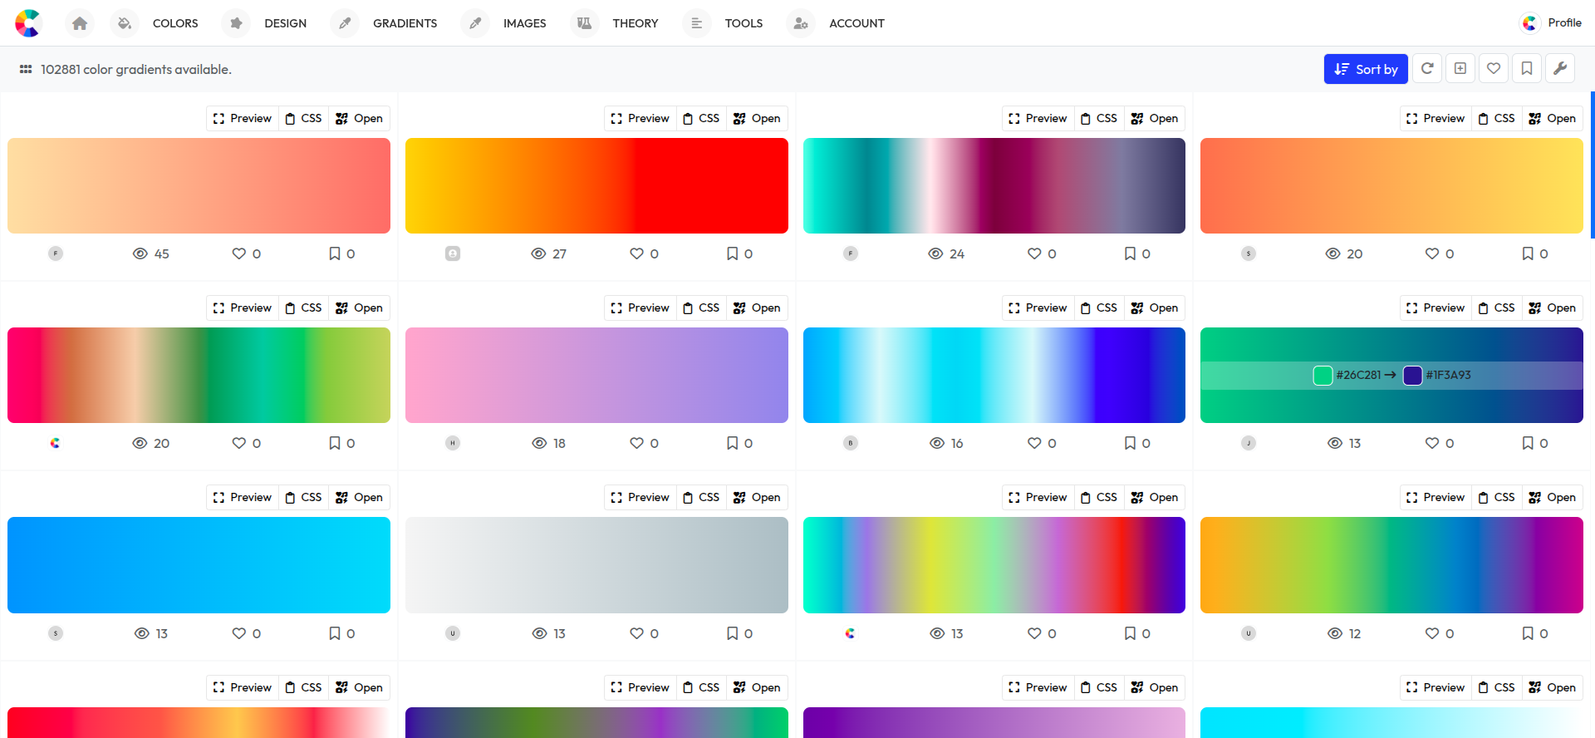Preview the peach to coral gradient
This screenshot has height=738, width=1595.
coord(243,118)
